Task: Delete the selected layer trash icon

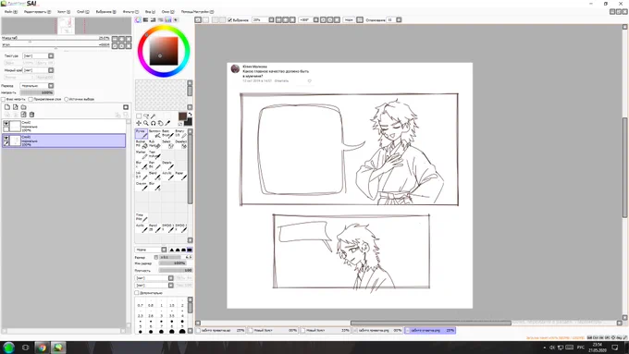Action: pos(31,115)
